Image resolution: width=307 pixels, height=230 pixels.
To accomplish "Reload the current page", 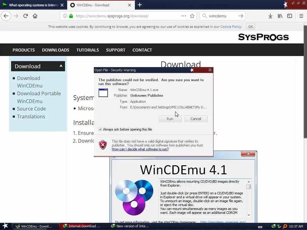I will (25, 16).
